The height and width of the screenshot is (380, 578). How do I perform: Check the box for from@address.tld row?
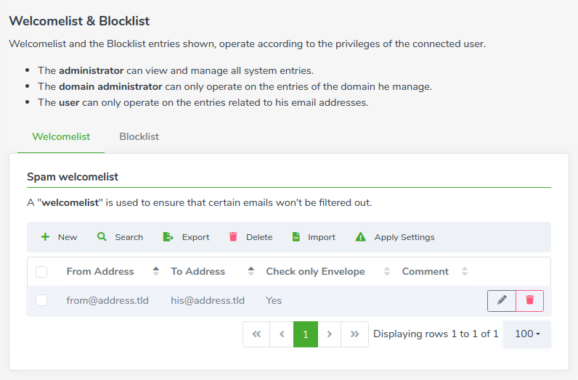(x=41, y=300)
